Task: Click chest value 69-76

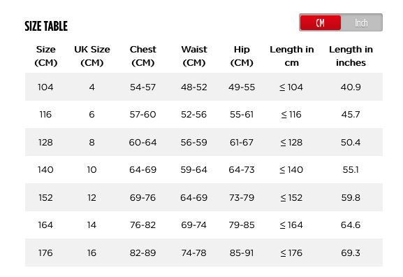Action: tap(142, 197)
